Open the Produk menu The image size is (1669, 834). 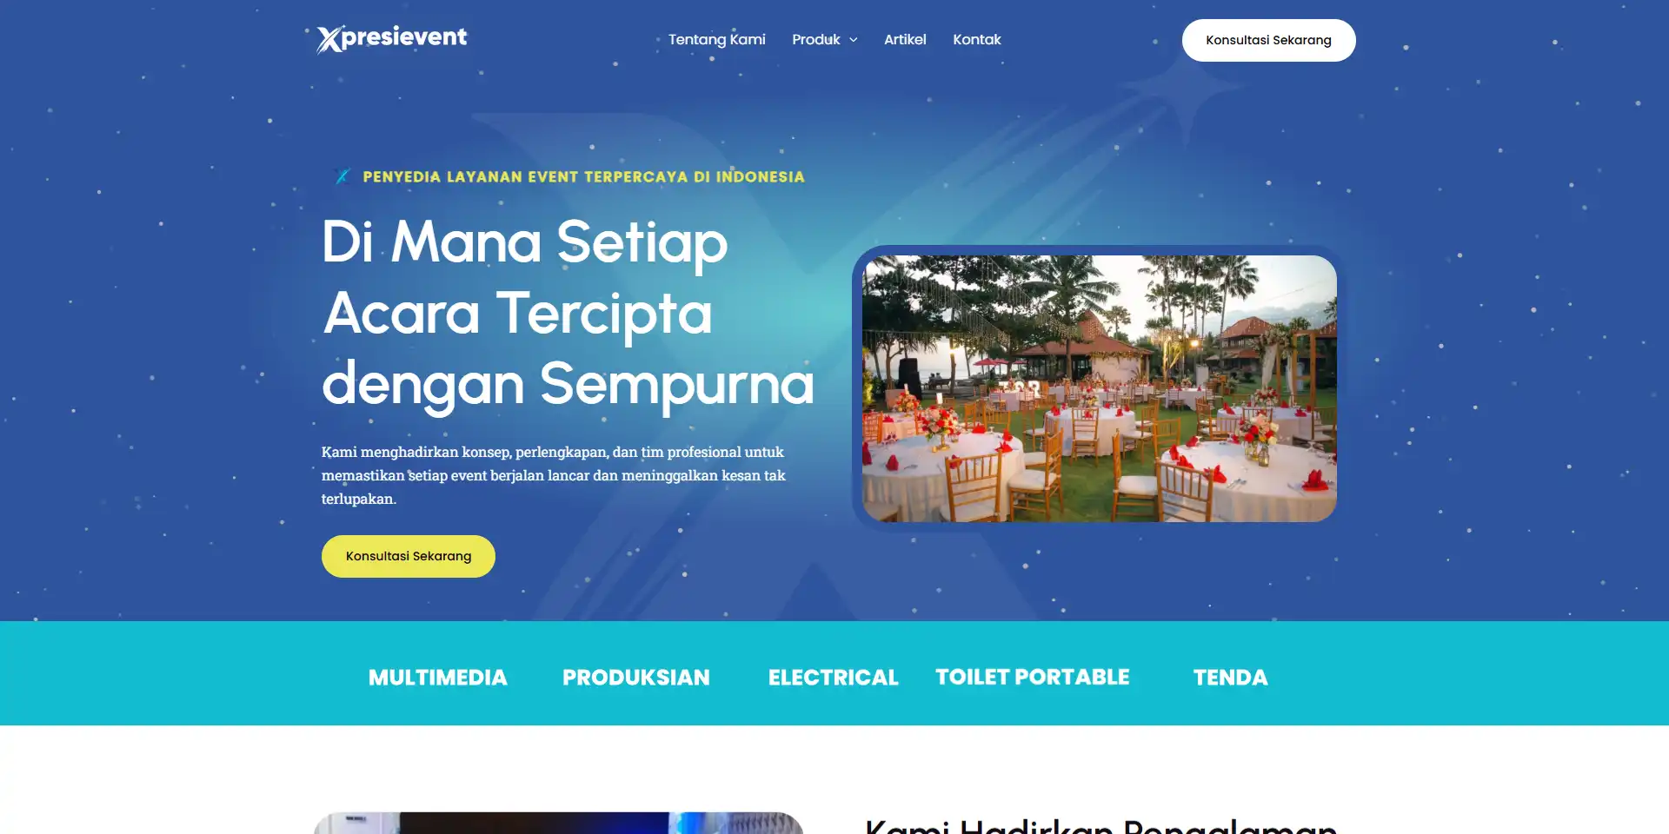pos(816,40)
